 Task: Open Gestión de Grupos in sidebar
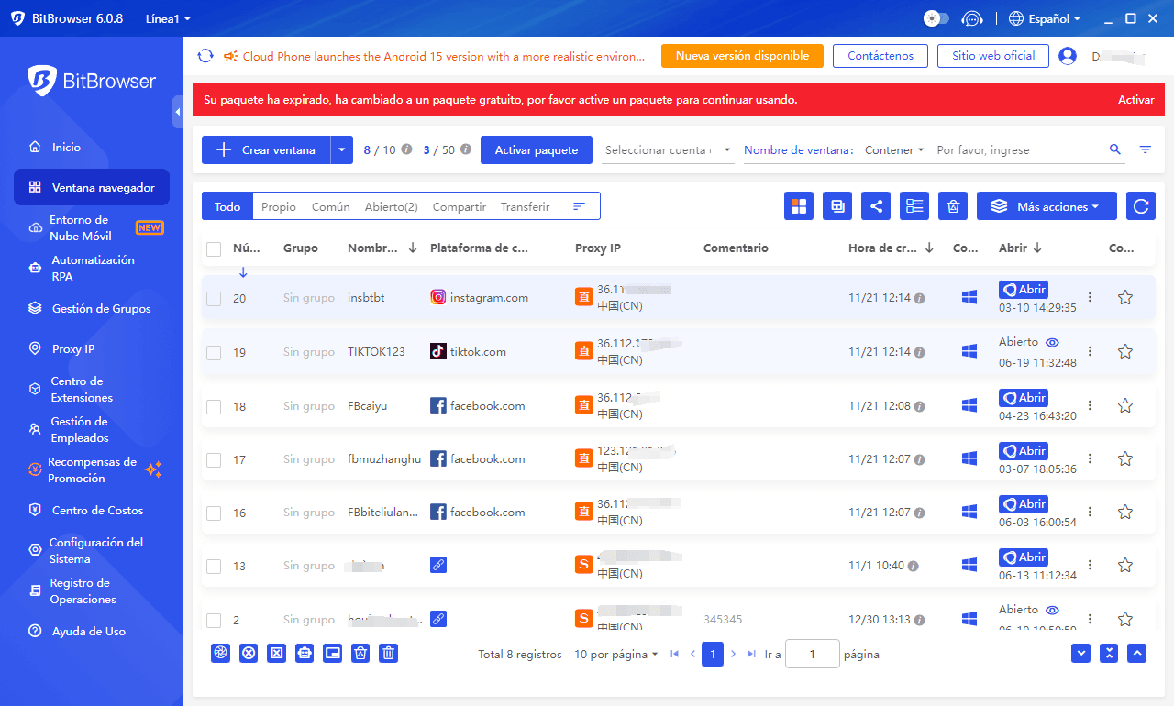pos(92,308)
